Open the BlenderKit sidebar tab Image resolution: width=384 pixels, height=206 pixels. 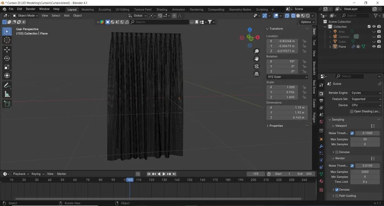tap(314, 68)
